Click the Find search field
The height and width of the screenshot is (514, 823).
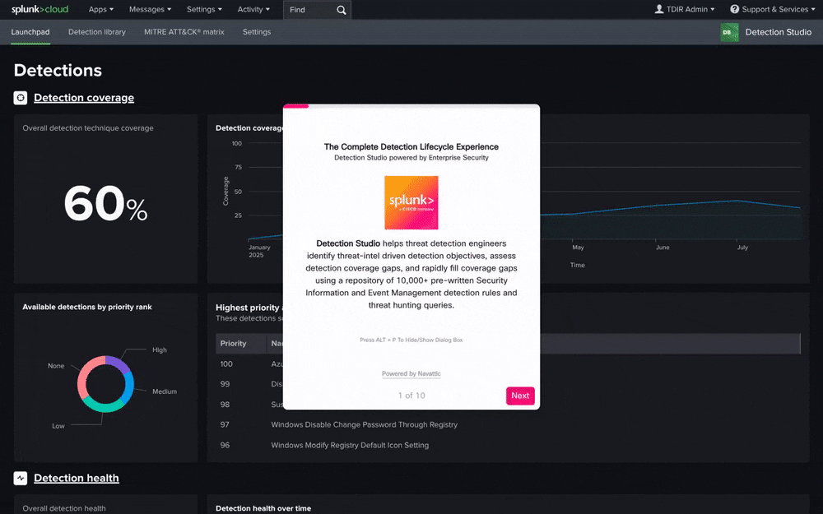tap(309, 10)
